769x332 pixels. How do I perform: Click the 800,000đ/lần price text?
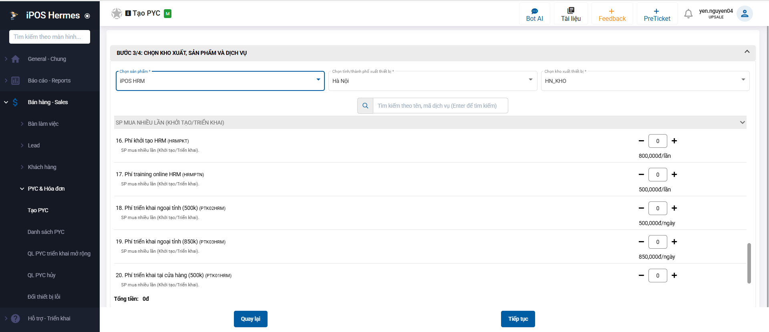pos(655,156)
